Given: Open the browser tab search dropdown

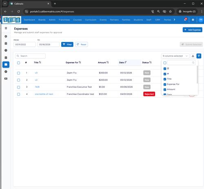Looking at the screenshot, I should (5, 4).
